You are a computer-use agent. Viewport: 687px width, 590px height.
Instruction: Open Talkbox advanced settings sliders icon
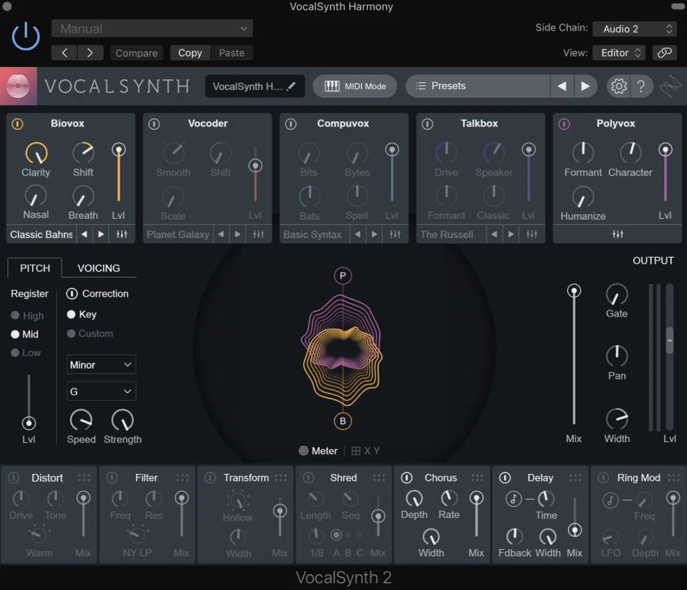[x=532, y=235]
